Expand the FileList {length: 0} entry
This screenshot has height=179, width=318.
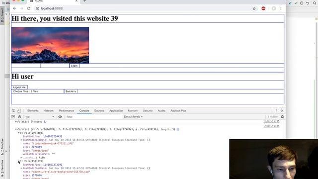[16, 121]
